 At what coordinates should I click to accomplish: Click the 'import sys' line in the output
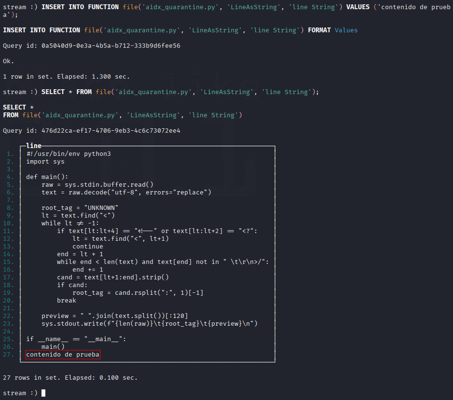pos(45,162)
